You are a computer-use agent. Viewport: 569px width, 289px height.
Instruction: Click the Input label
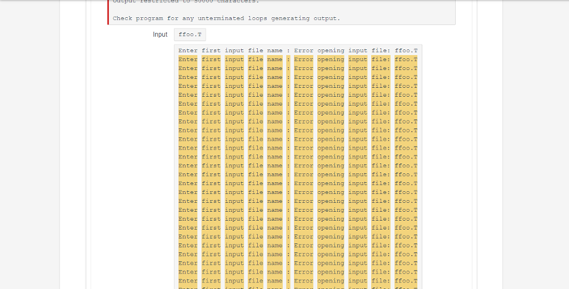tap(160, 34)
